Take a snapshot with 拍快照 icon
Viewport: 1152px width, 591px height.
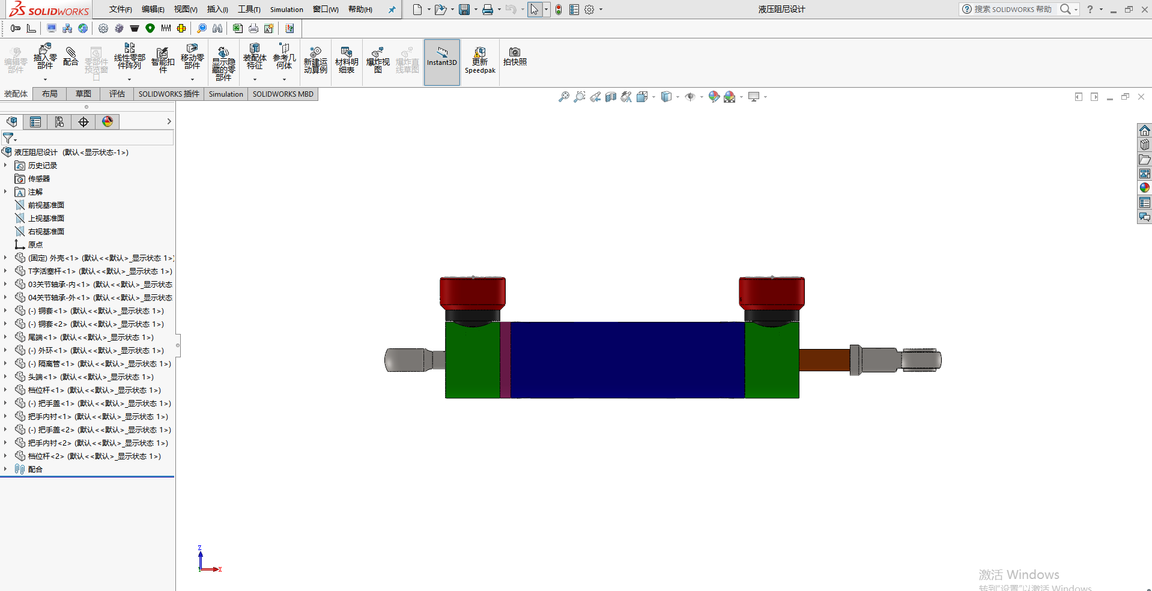coord(515,56)
